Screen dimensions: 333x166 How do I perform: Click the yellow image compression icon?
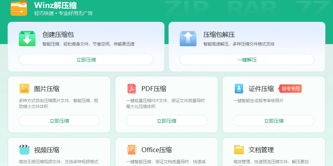24,89
